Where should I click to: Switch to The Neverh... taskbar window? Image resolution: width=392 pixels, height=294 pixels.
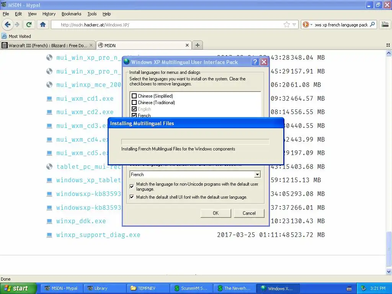235,288
